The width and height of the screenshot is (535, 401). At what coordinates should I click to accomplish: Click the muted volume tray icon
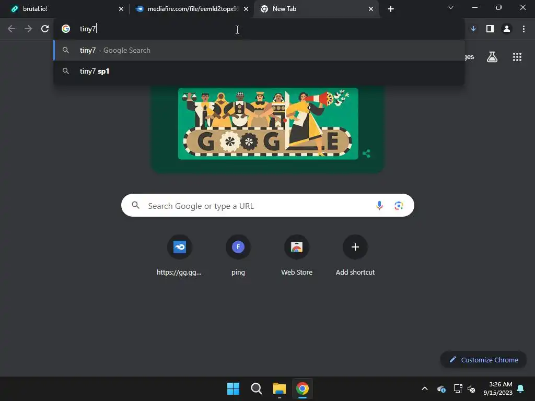click(x=471, y=388)
